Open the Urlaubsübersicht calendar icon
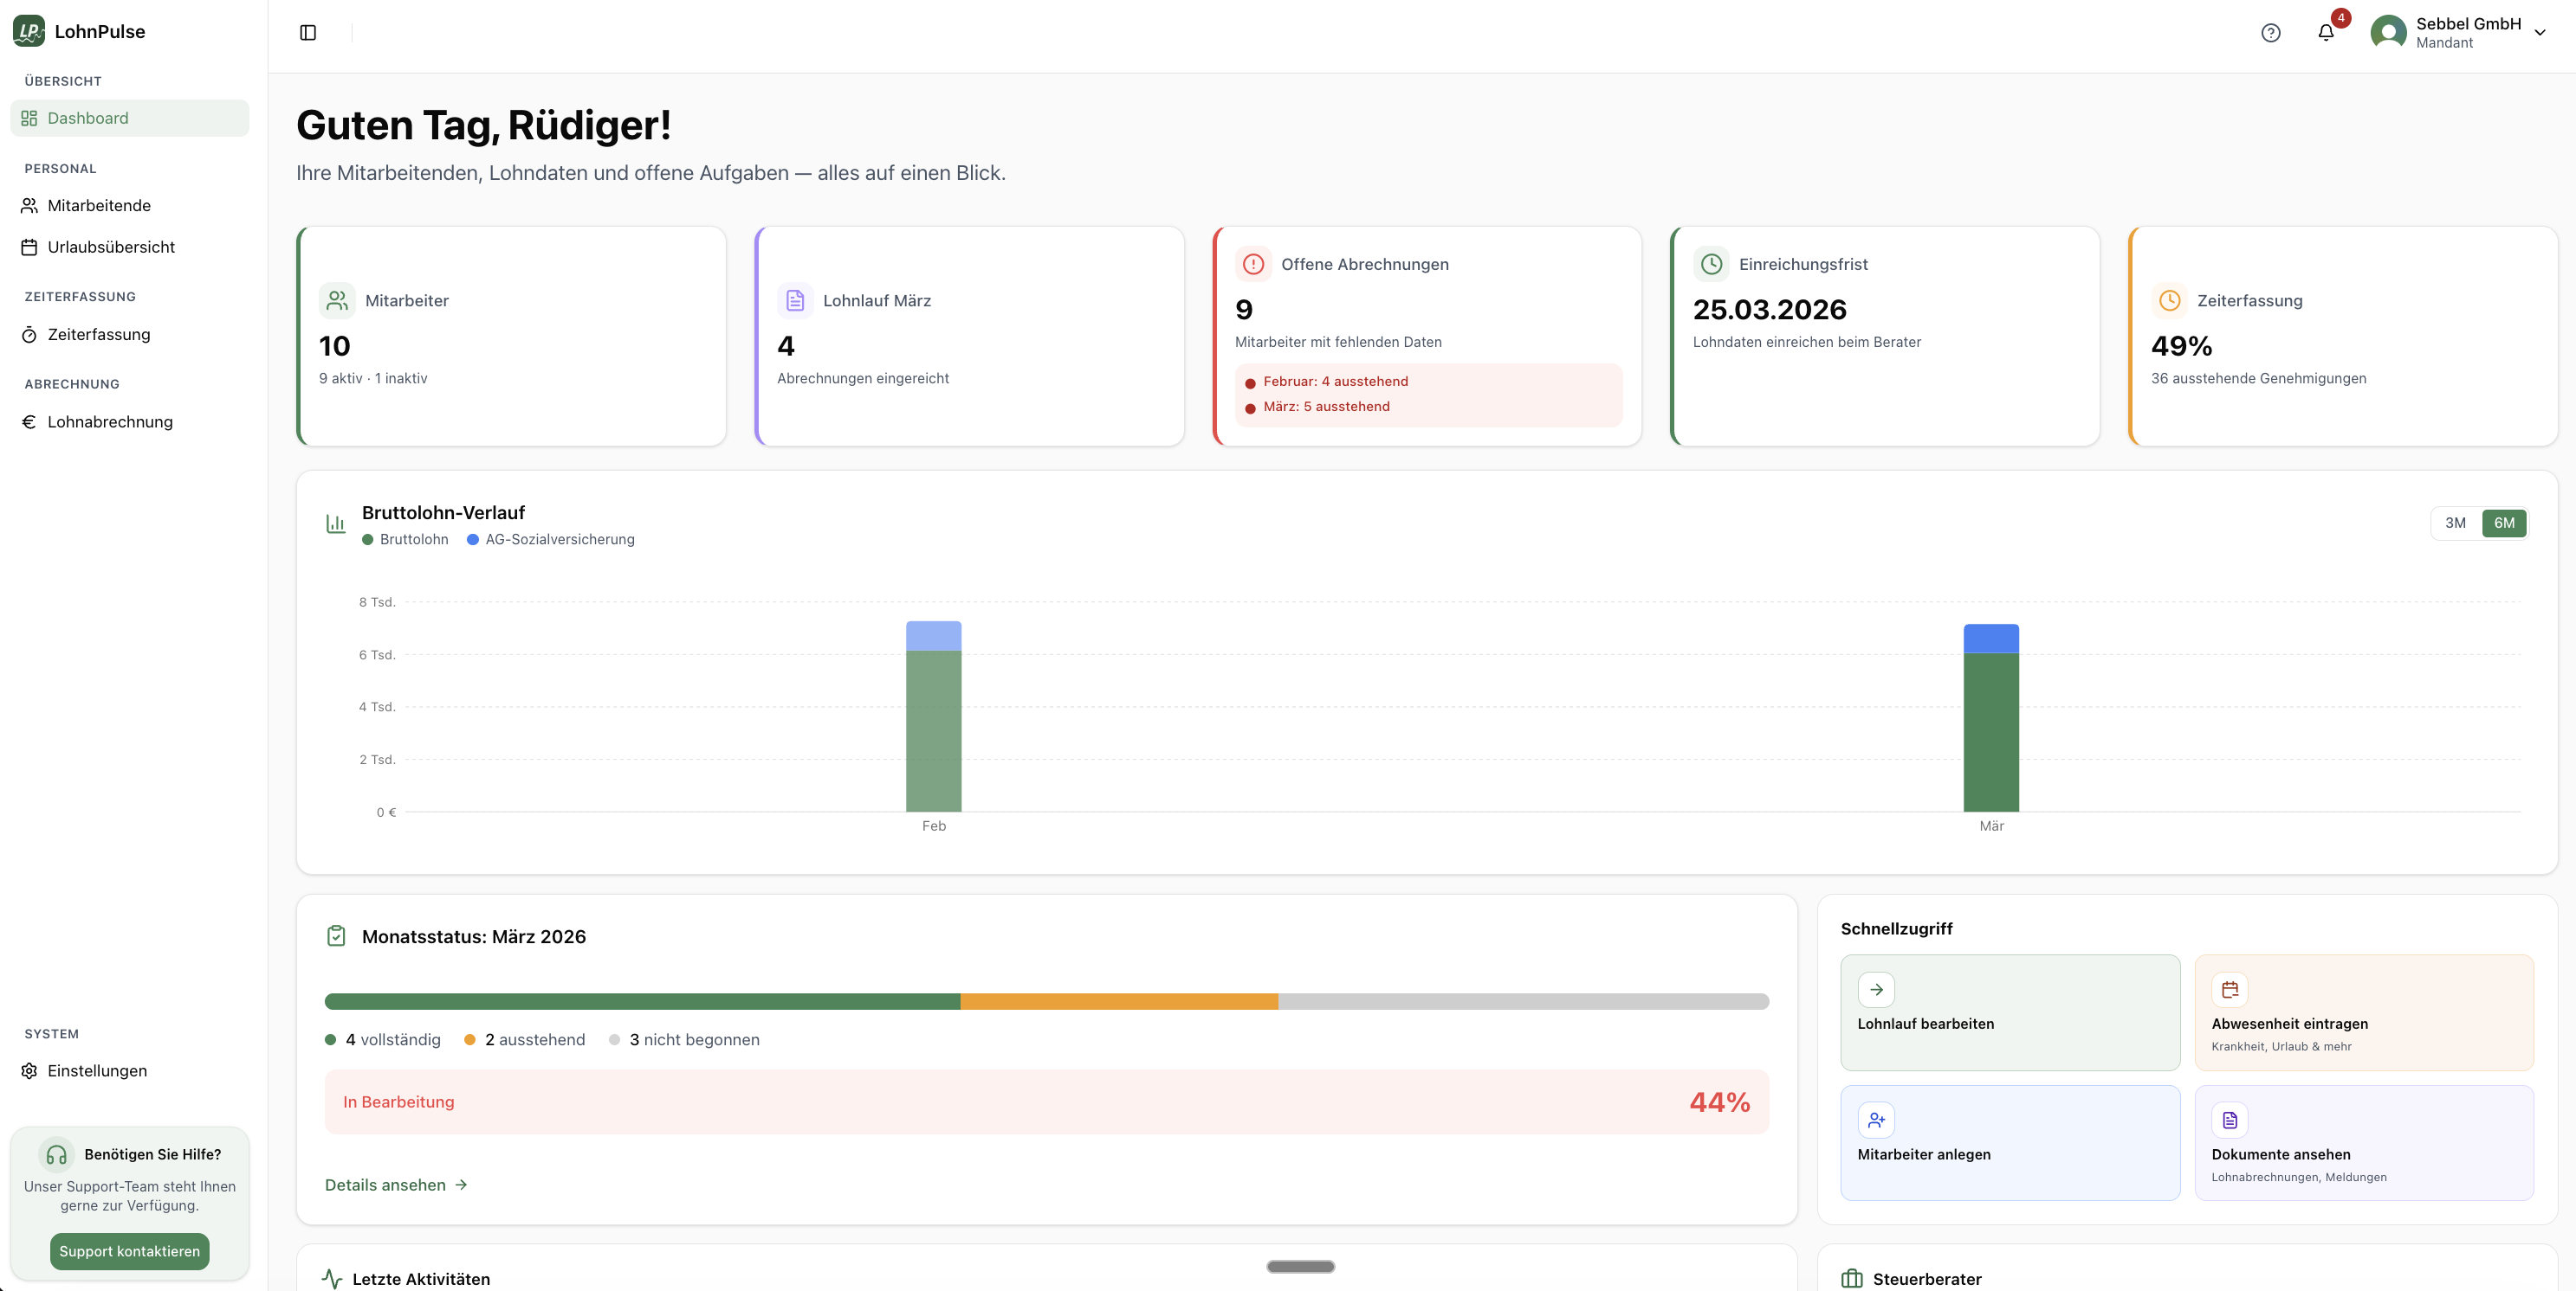The width and height of the screenshot is (2576, 1291). coord(30,246)
